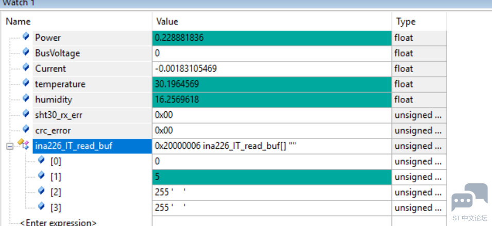The image size is (492, 226).
Task: Click the Type column header
Action: click(x=405, y=22)
